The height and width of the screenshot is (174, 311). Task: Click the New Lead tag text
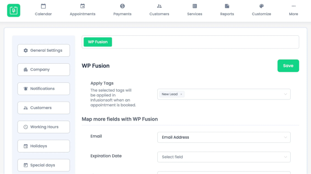pos(170,94)
